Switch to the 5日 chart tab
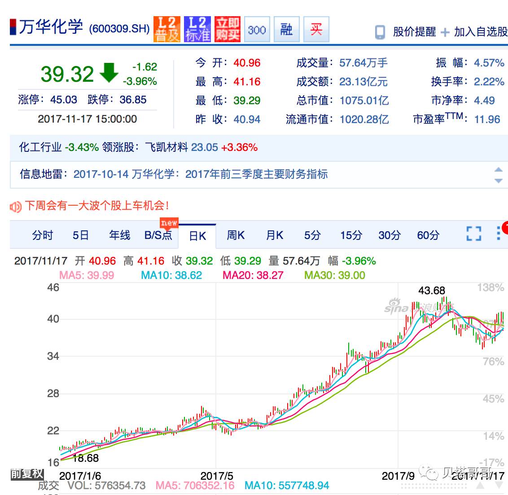 [80, 235]
